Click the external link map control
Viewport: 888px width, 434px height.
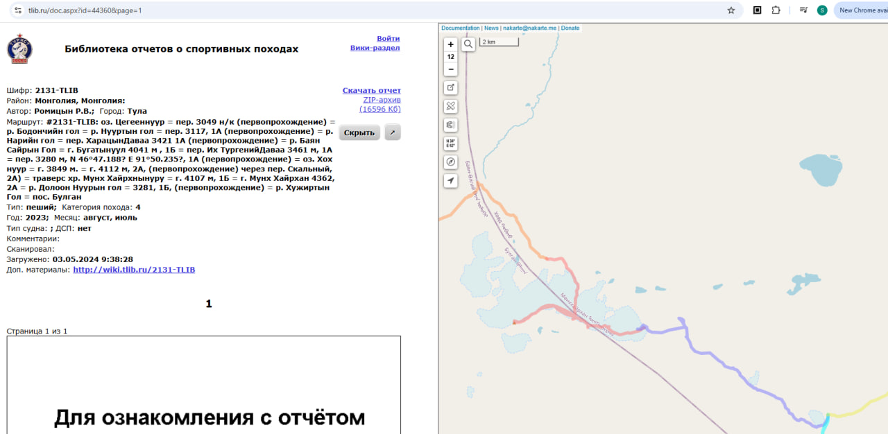coord(451,87)
